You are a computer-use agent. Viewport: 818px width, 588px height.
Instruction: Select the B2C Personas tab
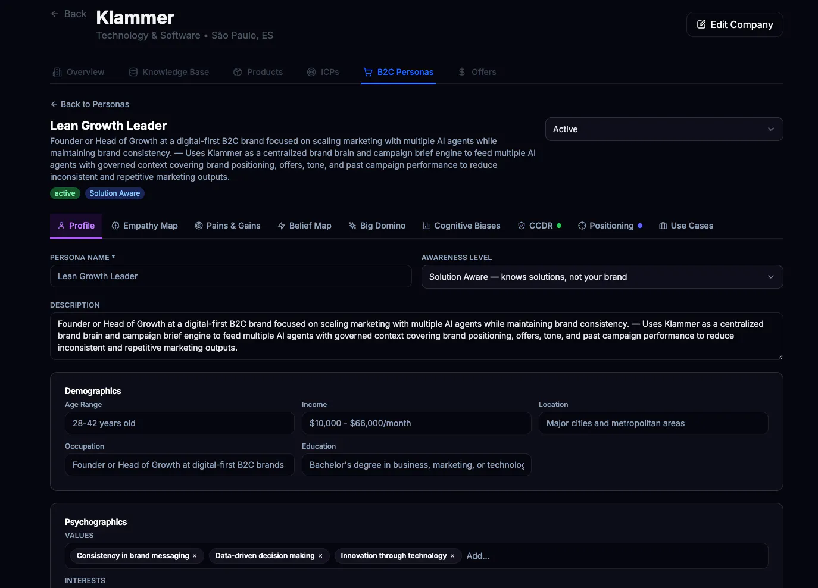(398, 72)
